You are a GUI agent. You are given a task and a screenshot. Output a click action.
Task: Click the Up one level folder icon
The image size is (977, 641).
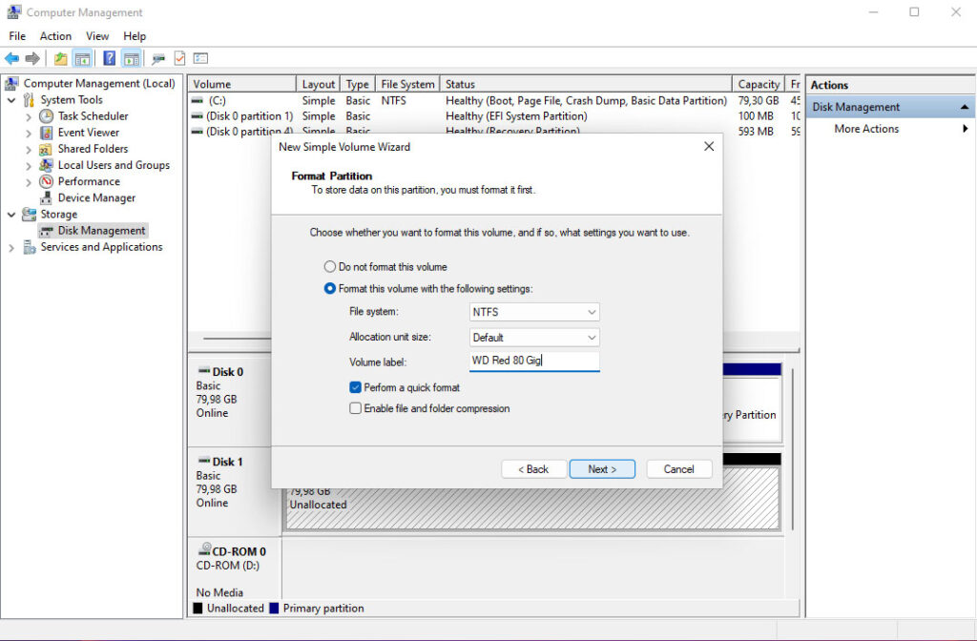tap(60, 58)
